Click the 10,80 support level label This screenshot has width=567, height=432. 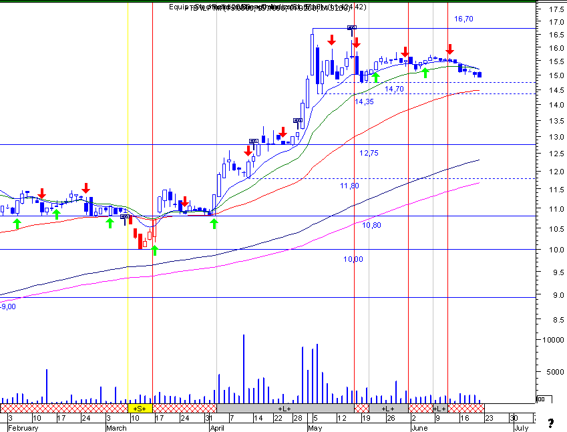coord(371,225)
